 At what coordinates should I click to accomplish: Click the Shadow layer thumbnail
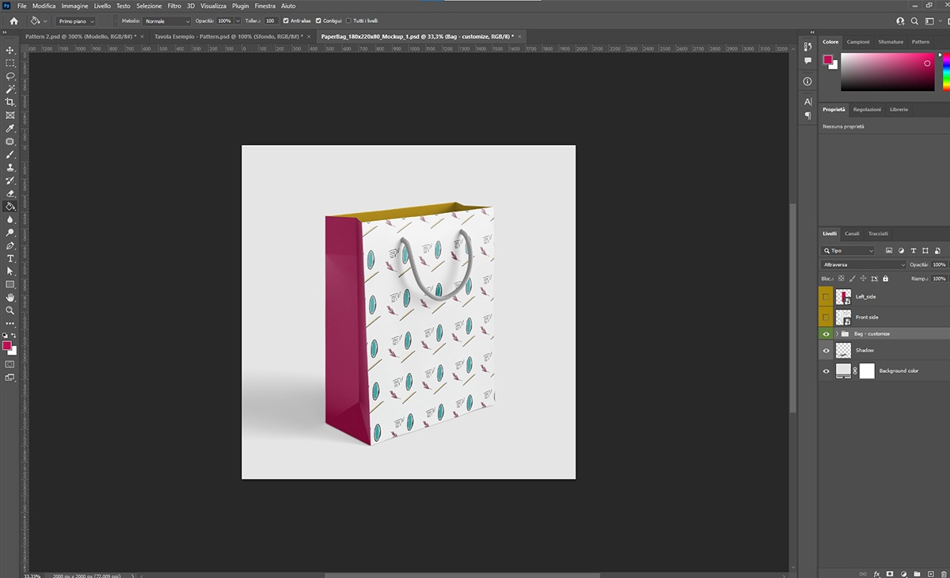tap(844, 350)
